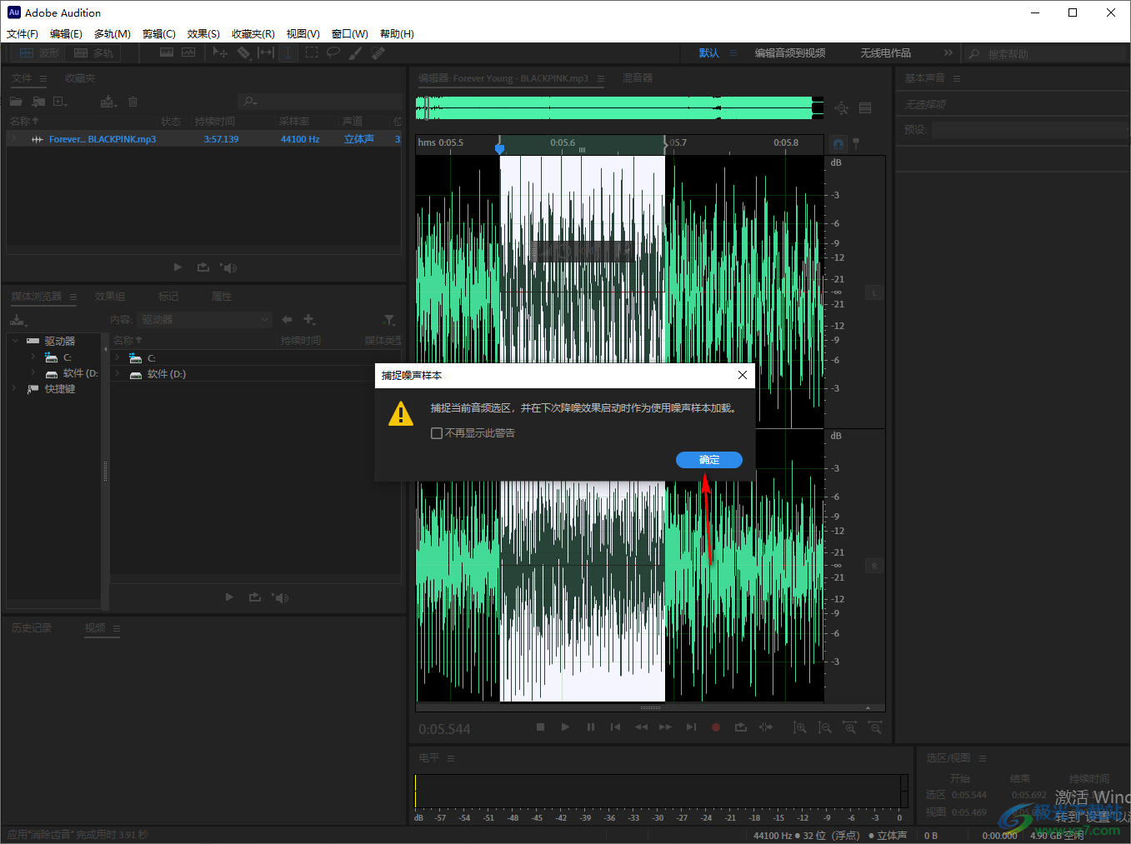Open the 帮助(H) menu

click(x=397, y=34)
